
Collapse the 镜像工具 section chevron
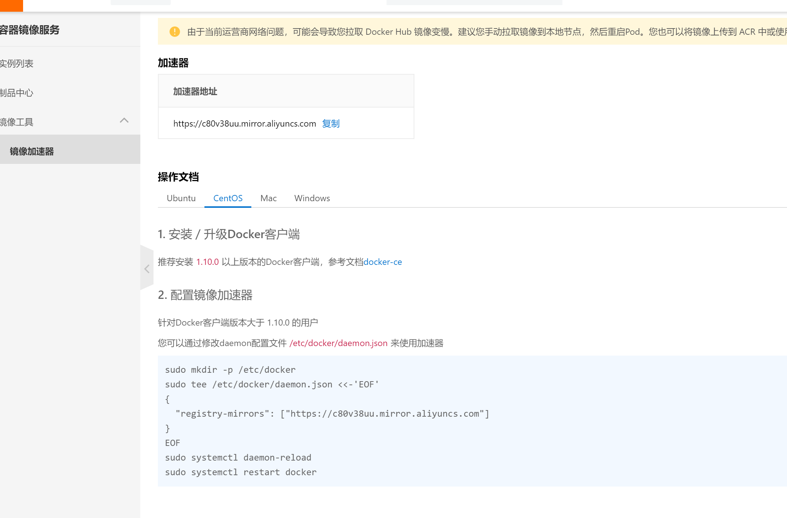(x=124, y=121)
